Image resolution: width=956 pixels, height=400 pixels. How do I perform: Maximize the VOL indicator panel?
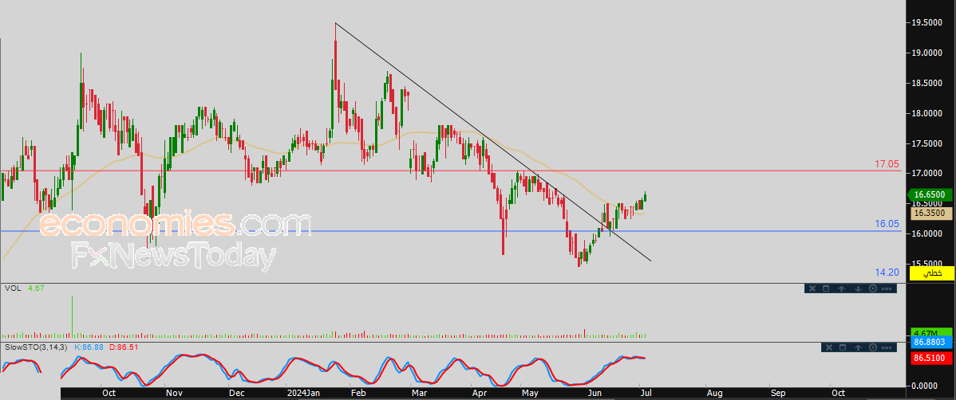coord(826,288)
